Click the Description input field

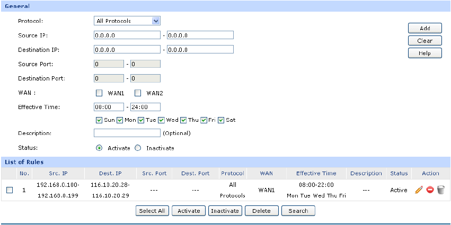[x=127, y=133]
